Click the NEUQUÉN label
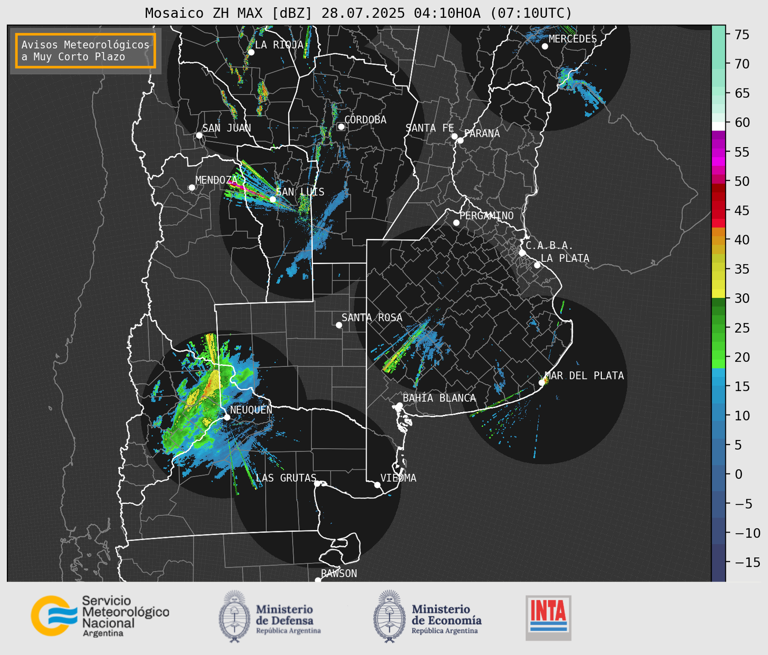The height and width of the screenshot is (655, 768). [x=251, y=409]
